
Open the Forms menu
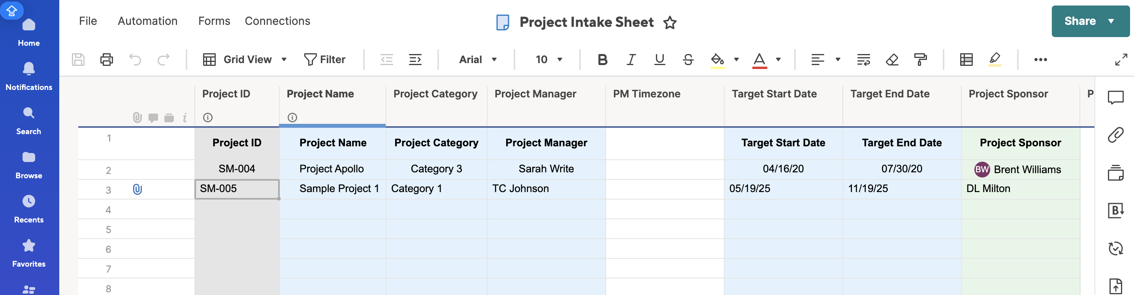click(x=214, y=21)
